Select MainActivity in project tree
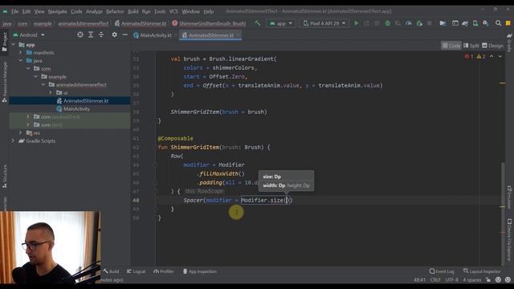 pos(76,109)
